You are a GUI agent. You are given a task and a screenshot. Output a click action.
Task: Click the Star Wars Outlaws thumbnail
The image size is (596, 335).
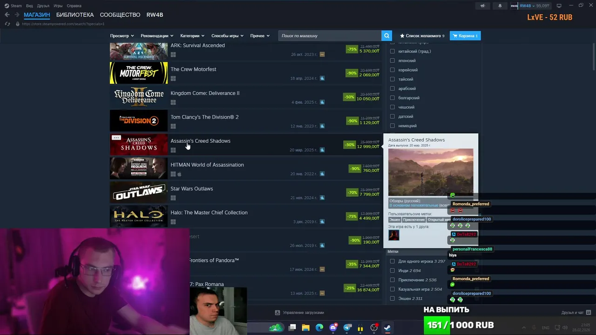139,192
